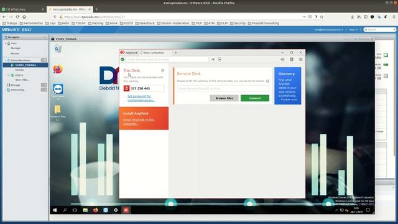This screenshot has height=224, width=398.
Task: Click the Browse Files button
Action: click(x=224, y=98)
